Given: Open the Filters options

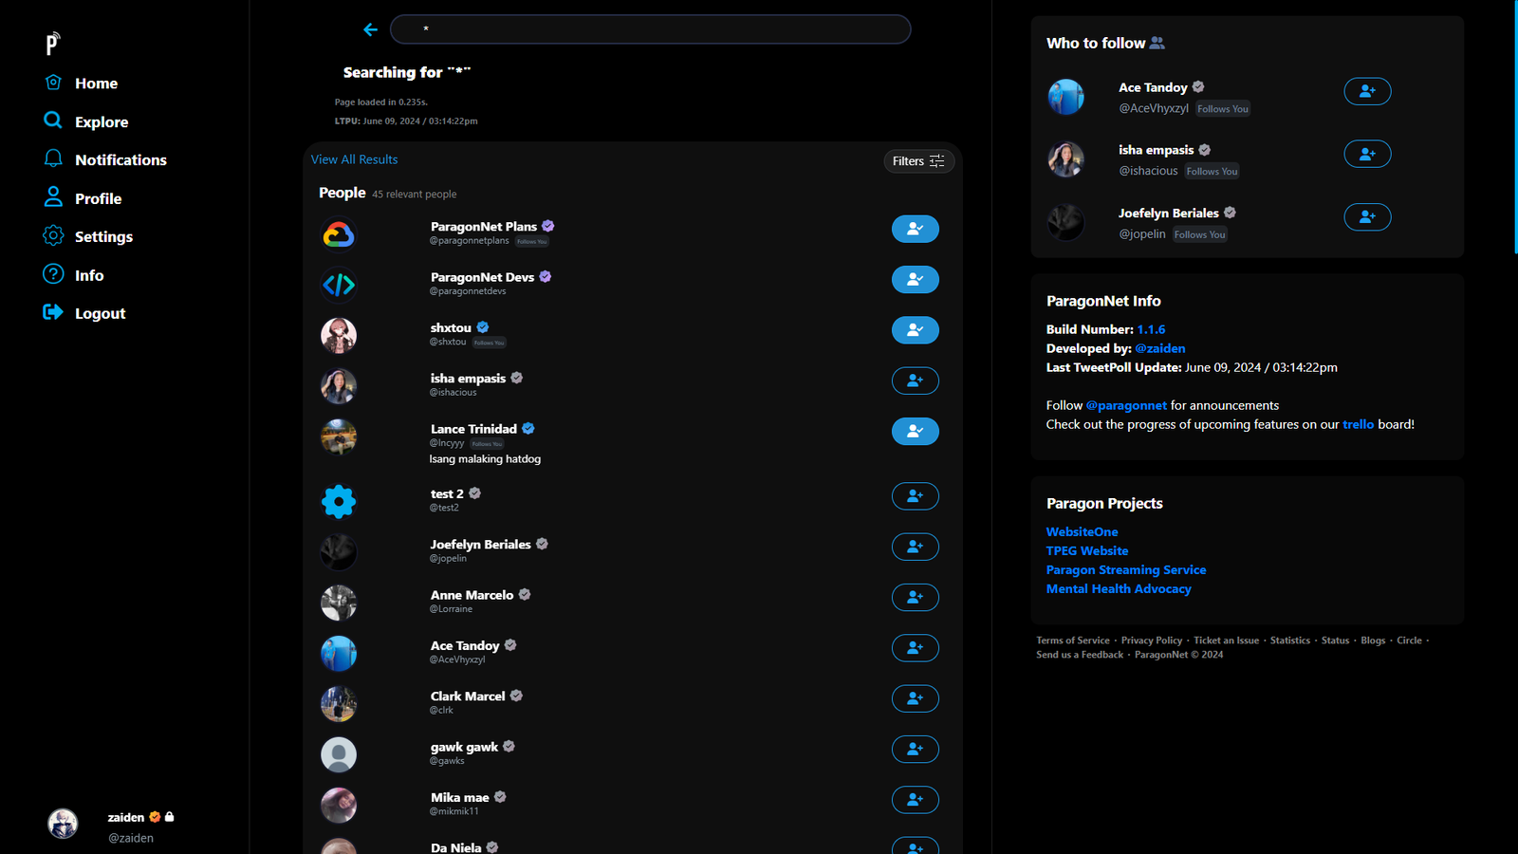Looking at the screenshot, I should (x=917, y=161).
